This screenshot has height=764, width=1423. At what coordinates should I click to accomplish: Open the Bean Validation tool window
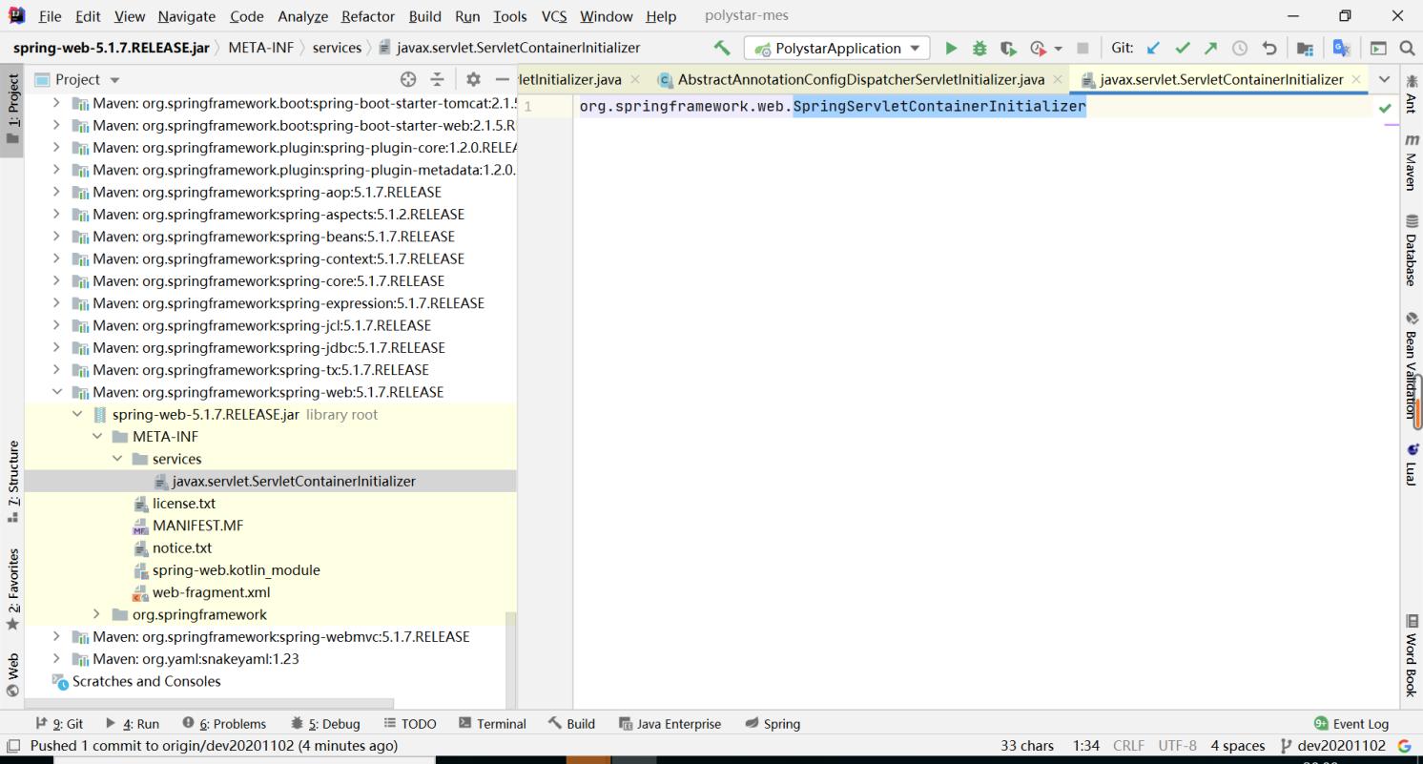[x=1412, y=365]
